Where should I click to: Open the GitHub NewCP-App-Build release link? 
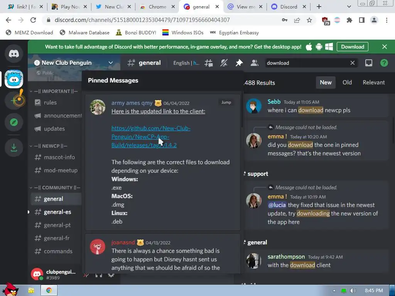pyautogui.click(x=151, y=137)
